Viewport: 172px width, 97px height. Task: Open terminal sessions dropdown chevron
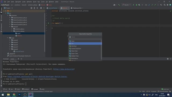tap(21, 59)
